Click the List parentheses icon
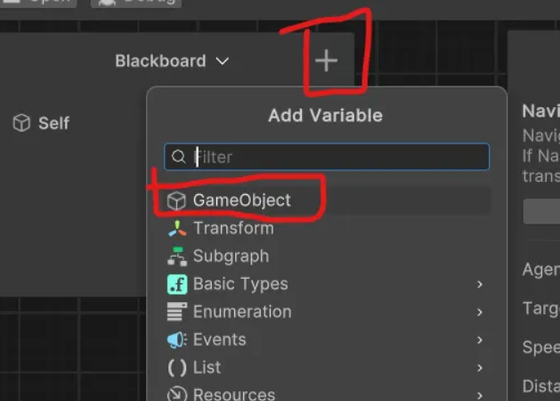Viewport: 560px width, 401px height. point(177,367)
